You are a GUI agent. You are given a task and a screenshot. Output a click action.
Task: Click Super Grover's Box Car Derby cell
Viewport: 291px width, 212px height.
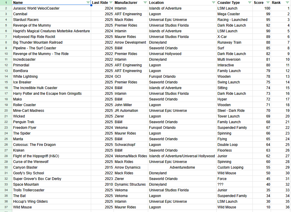click(x=52, y=179)
